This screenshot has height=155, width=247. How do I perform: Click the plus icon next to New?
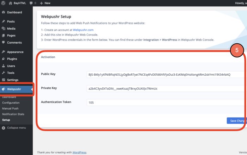41,3
